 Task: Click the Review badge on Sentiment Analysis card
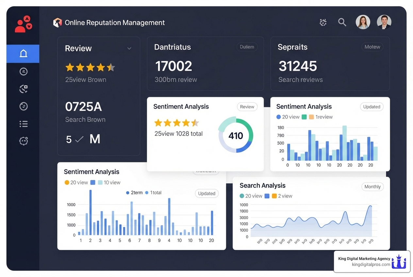pos(247,106)
